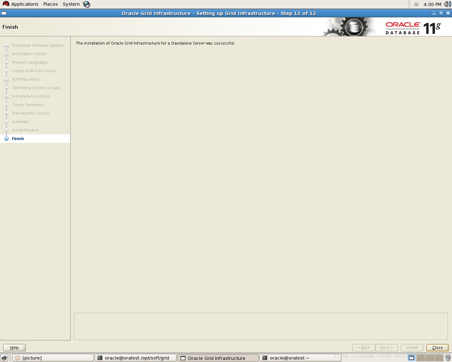This screenshot has width=452, height=362.
Task: Close the installer window with X
Action: point(448,13)
